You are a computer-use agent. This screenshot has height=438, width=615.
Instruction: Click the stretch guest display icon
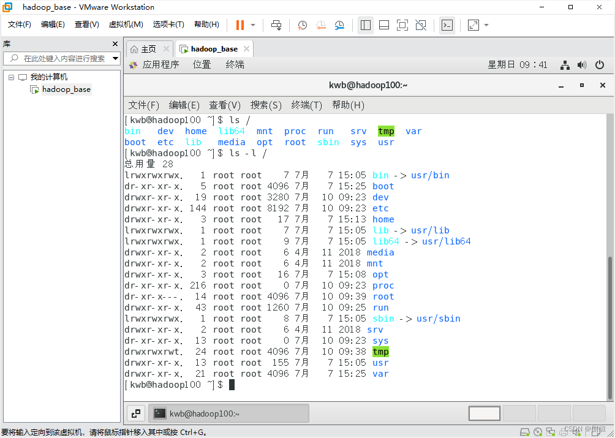[x=474, y=25]
